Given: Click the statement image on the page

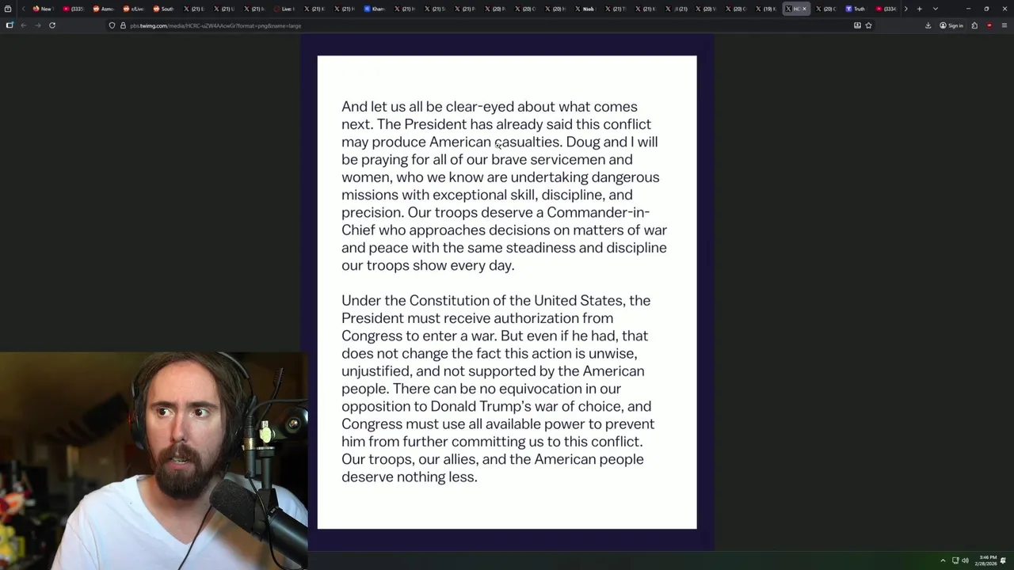Looking at the screenshot, I should click(507, 292).
